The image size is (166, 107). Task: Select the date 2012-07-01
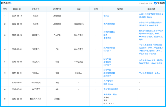17,89
